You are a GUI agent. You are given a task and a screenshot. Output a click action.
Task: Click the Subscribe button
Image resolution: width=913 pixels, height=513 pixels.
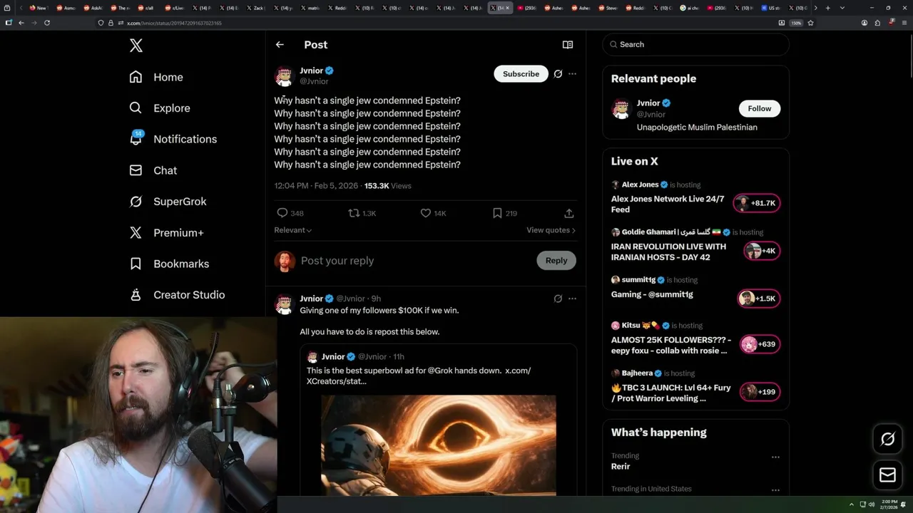point(521,74)
